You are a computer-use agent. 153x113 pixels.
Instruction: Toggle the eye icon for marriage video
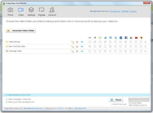[82, 51]
